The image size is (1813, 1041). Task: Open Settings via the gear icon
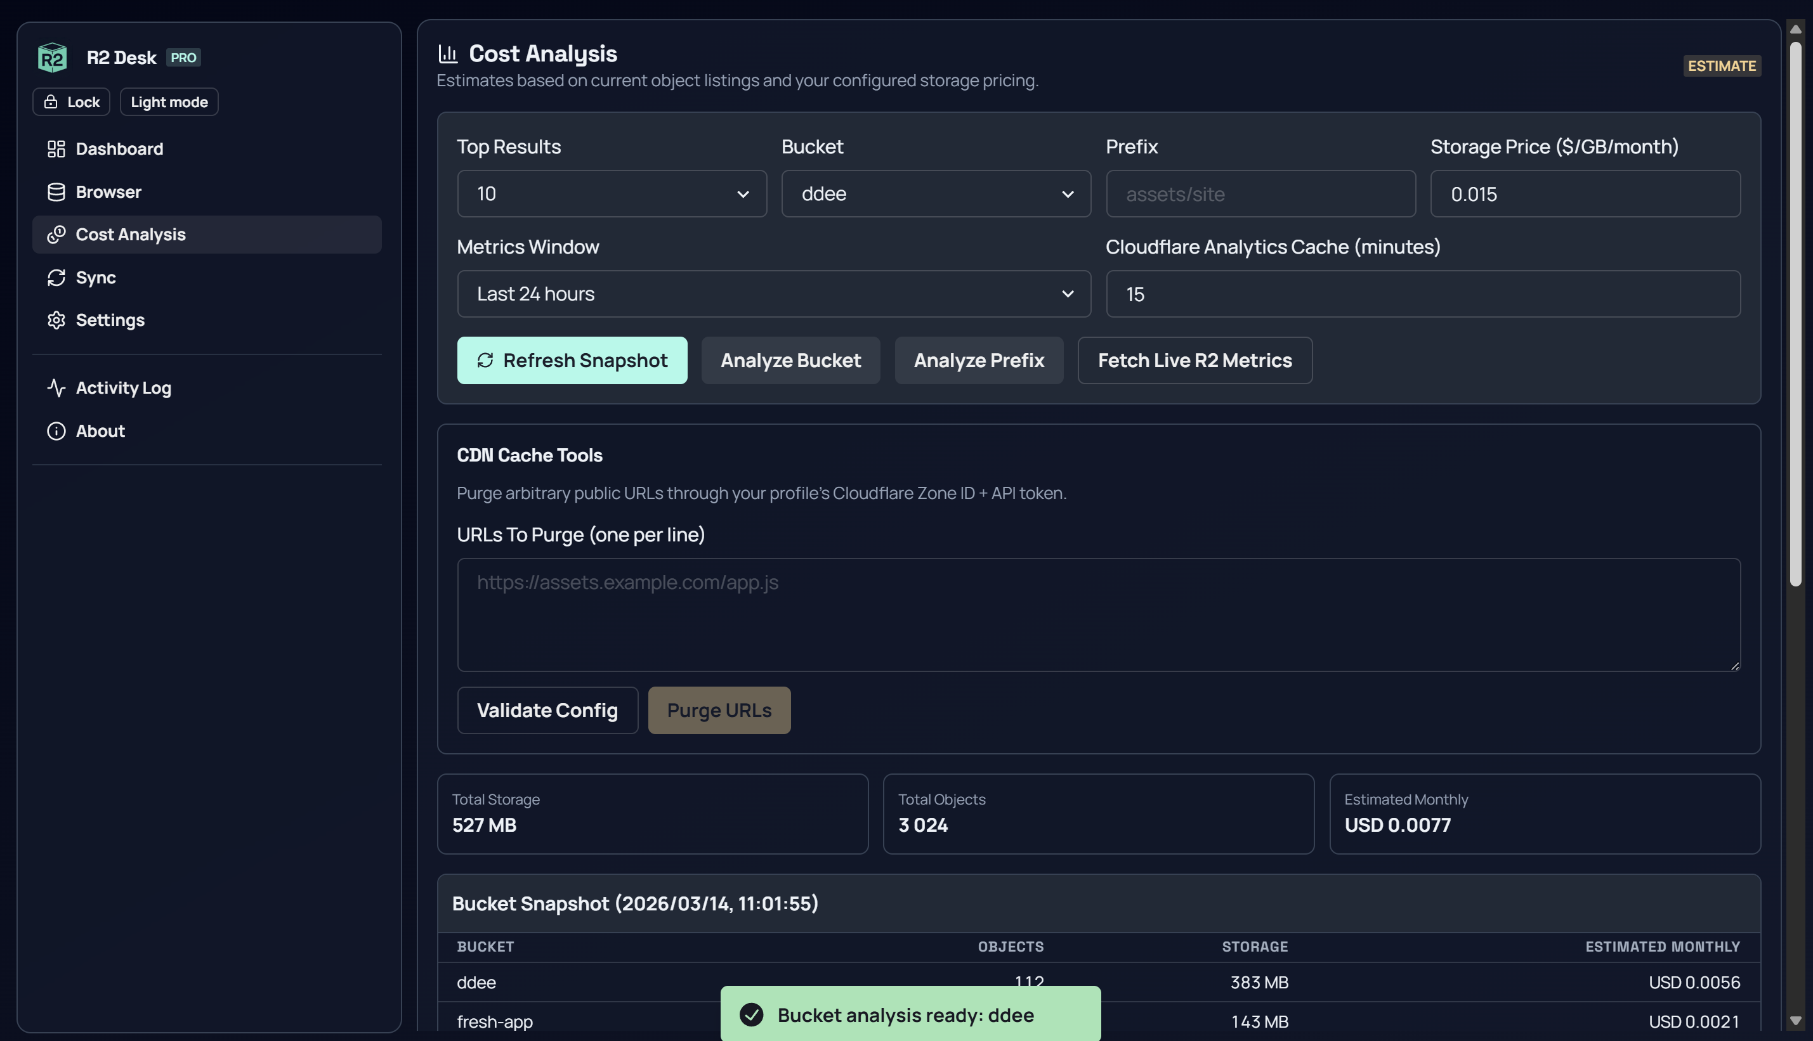coord(56,320)
